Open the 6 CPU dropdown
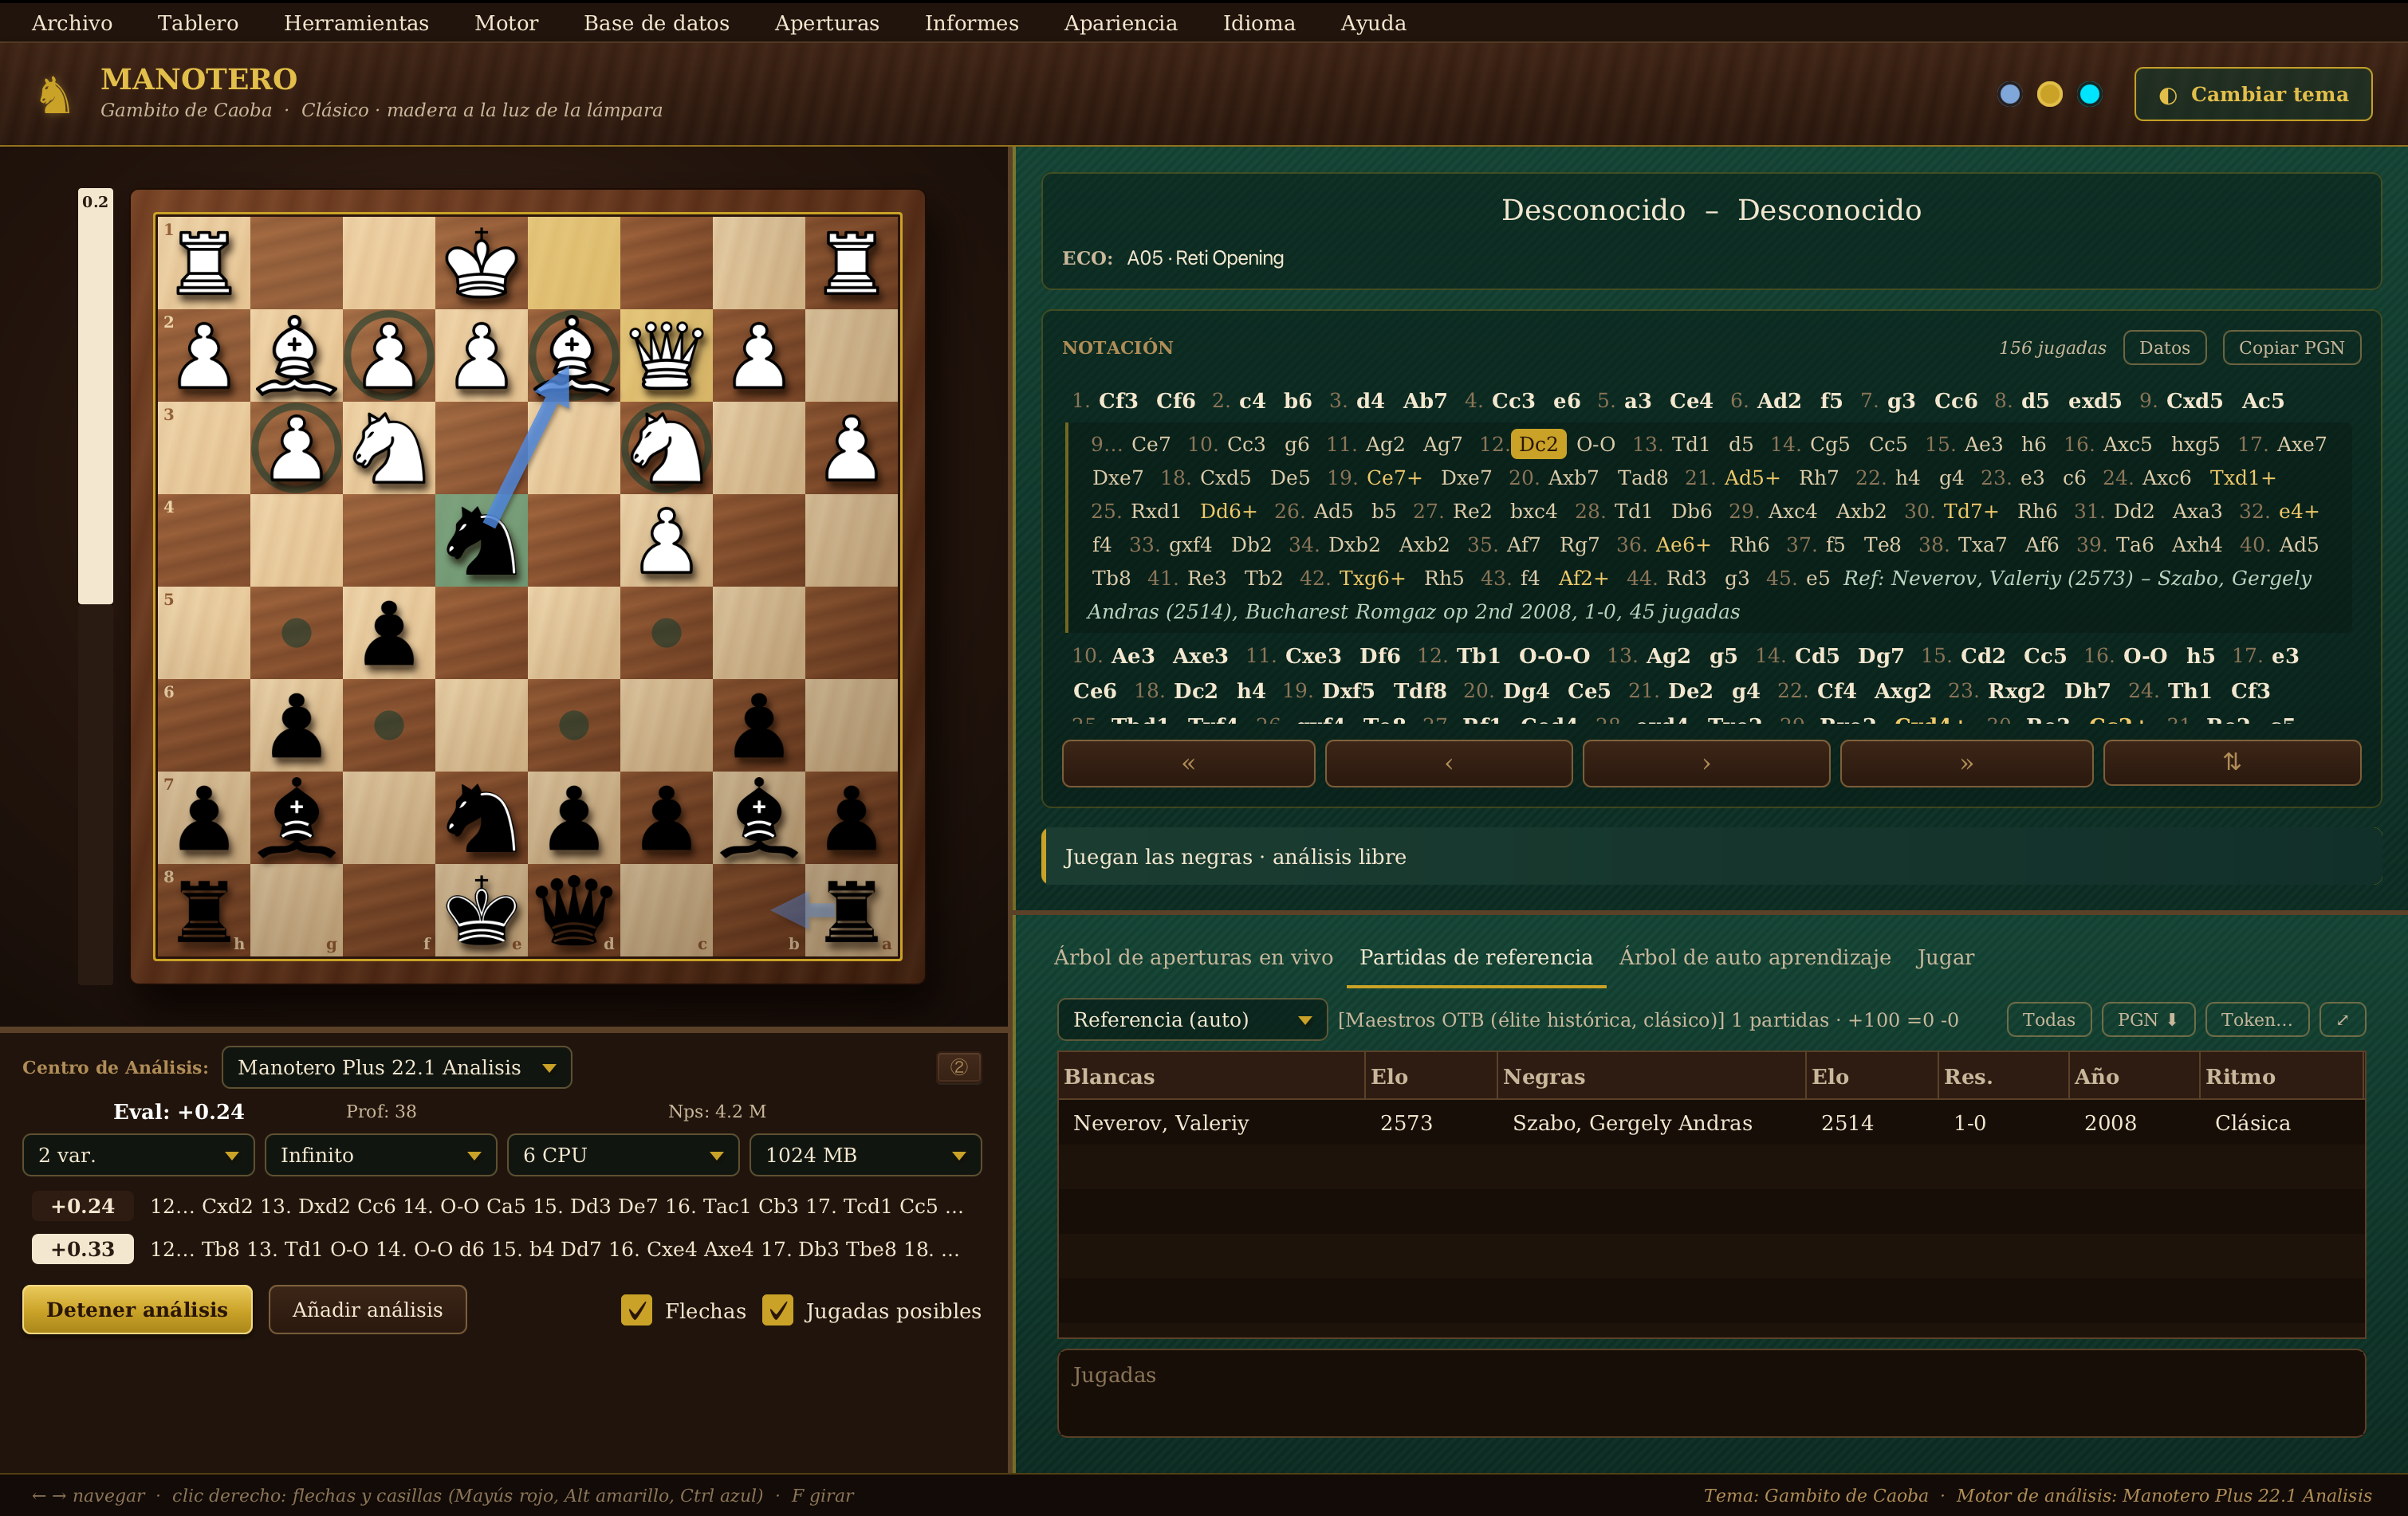Image resolution: width=2408 pixels, height=1516 pixels. pyautogui.click(x=623, y=1155)
